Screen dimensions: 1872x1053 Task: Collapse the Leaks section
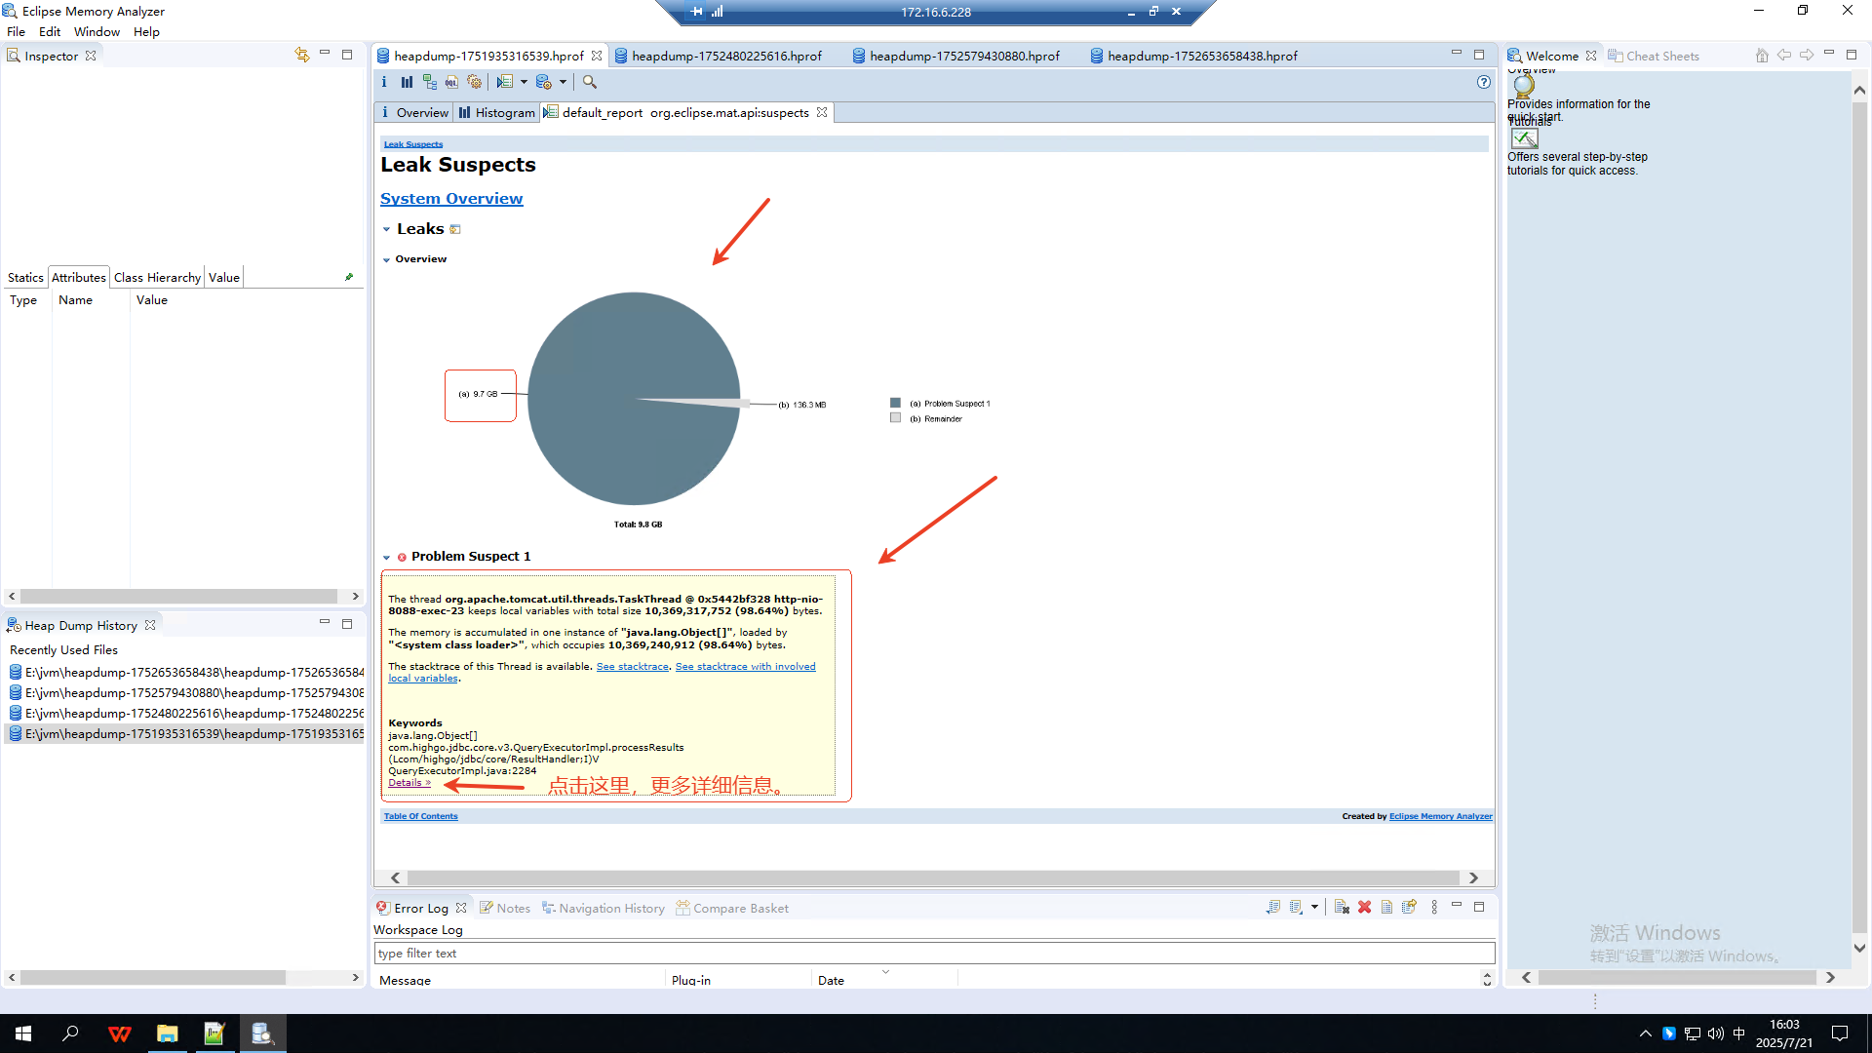(386, 230)
